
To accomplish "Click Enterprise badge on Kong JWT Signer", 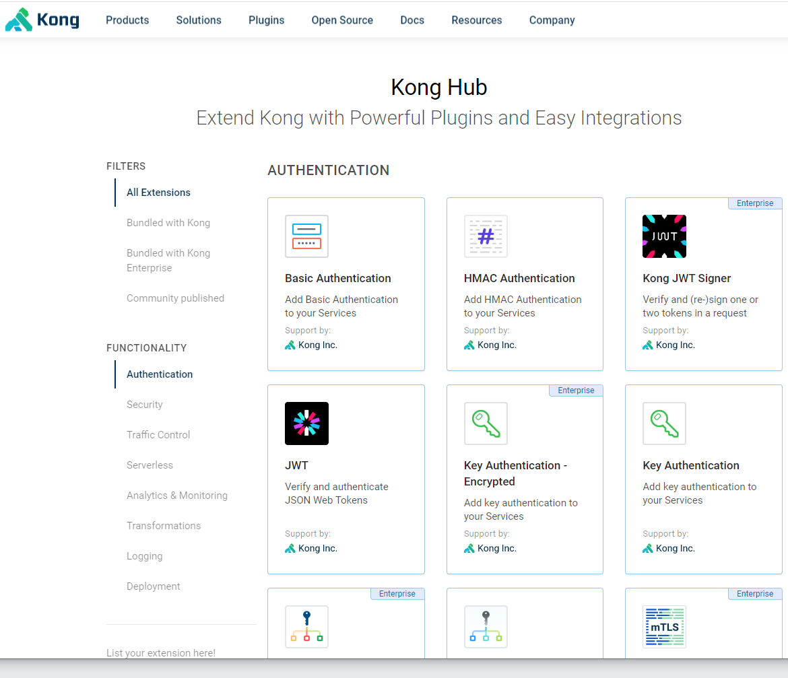I will tap(755, 203).
